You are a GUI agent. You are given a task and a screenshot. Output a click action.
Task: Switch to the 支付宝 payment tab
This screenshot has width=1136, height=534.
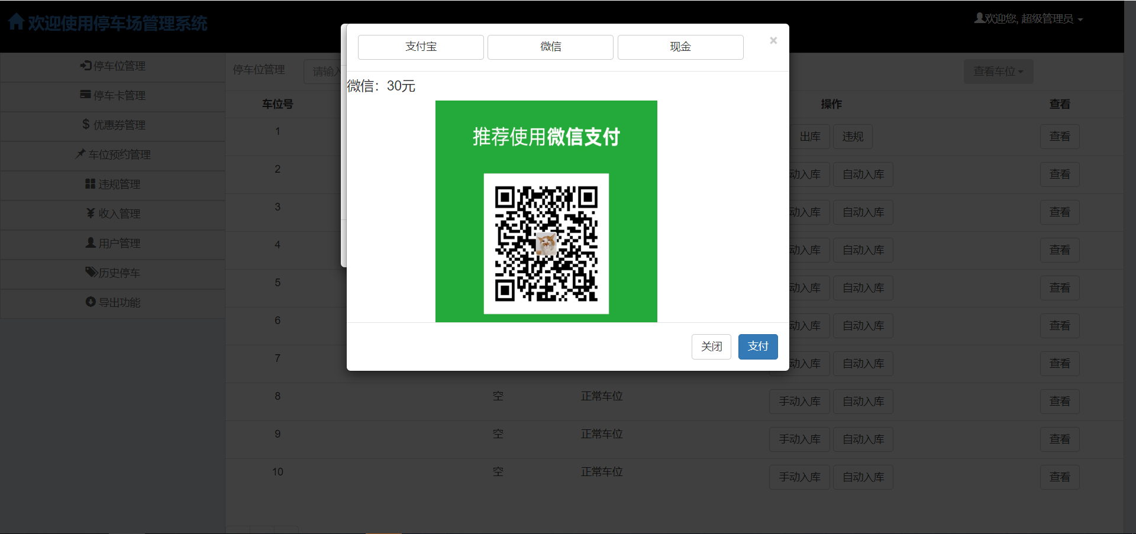point(421,47)
